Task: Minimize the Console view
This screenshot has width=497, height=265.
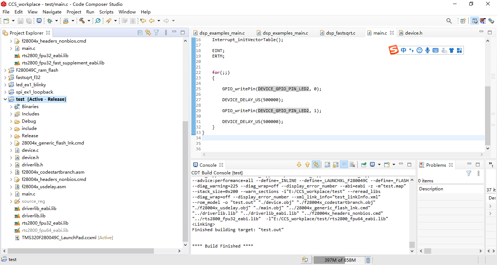Action: tap(401, 165)
